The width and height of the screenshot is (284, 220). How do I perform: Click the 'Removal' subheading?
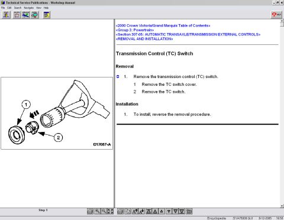pyautogui.click(x=125, y=66)
